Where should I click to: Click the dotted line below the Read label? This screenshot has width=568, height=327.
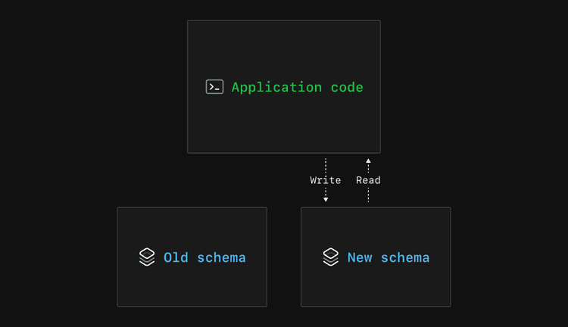[368, 195]
